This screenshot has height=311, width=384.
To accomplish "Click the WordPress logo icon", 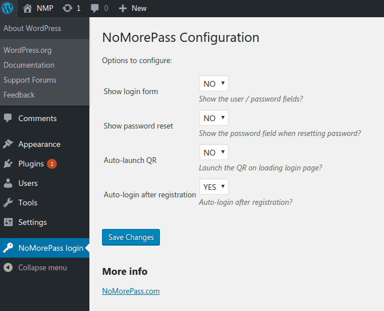I will [7, 8].
